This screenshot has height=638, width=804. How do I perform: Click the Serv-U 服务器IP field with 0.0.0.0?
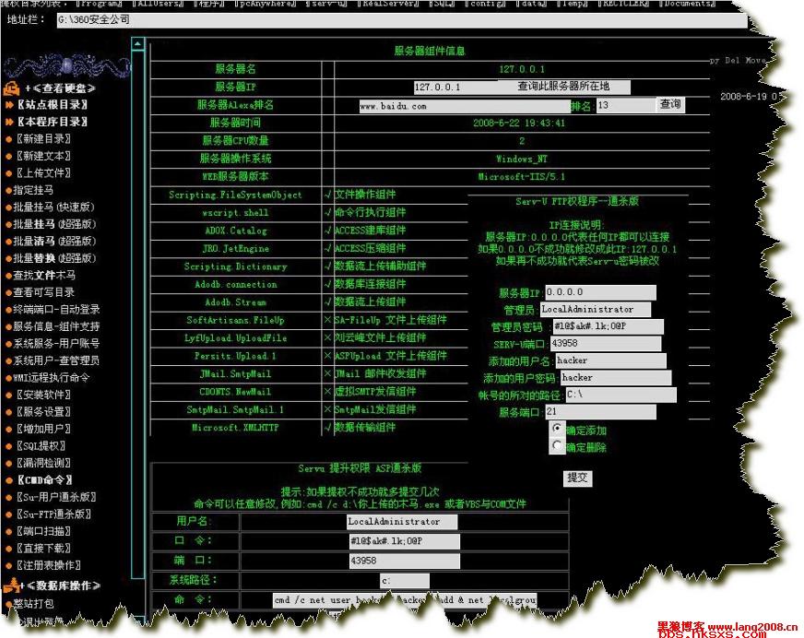(x=600, y=292)
